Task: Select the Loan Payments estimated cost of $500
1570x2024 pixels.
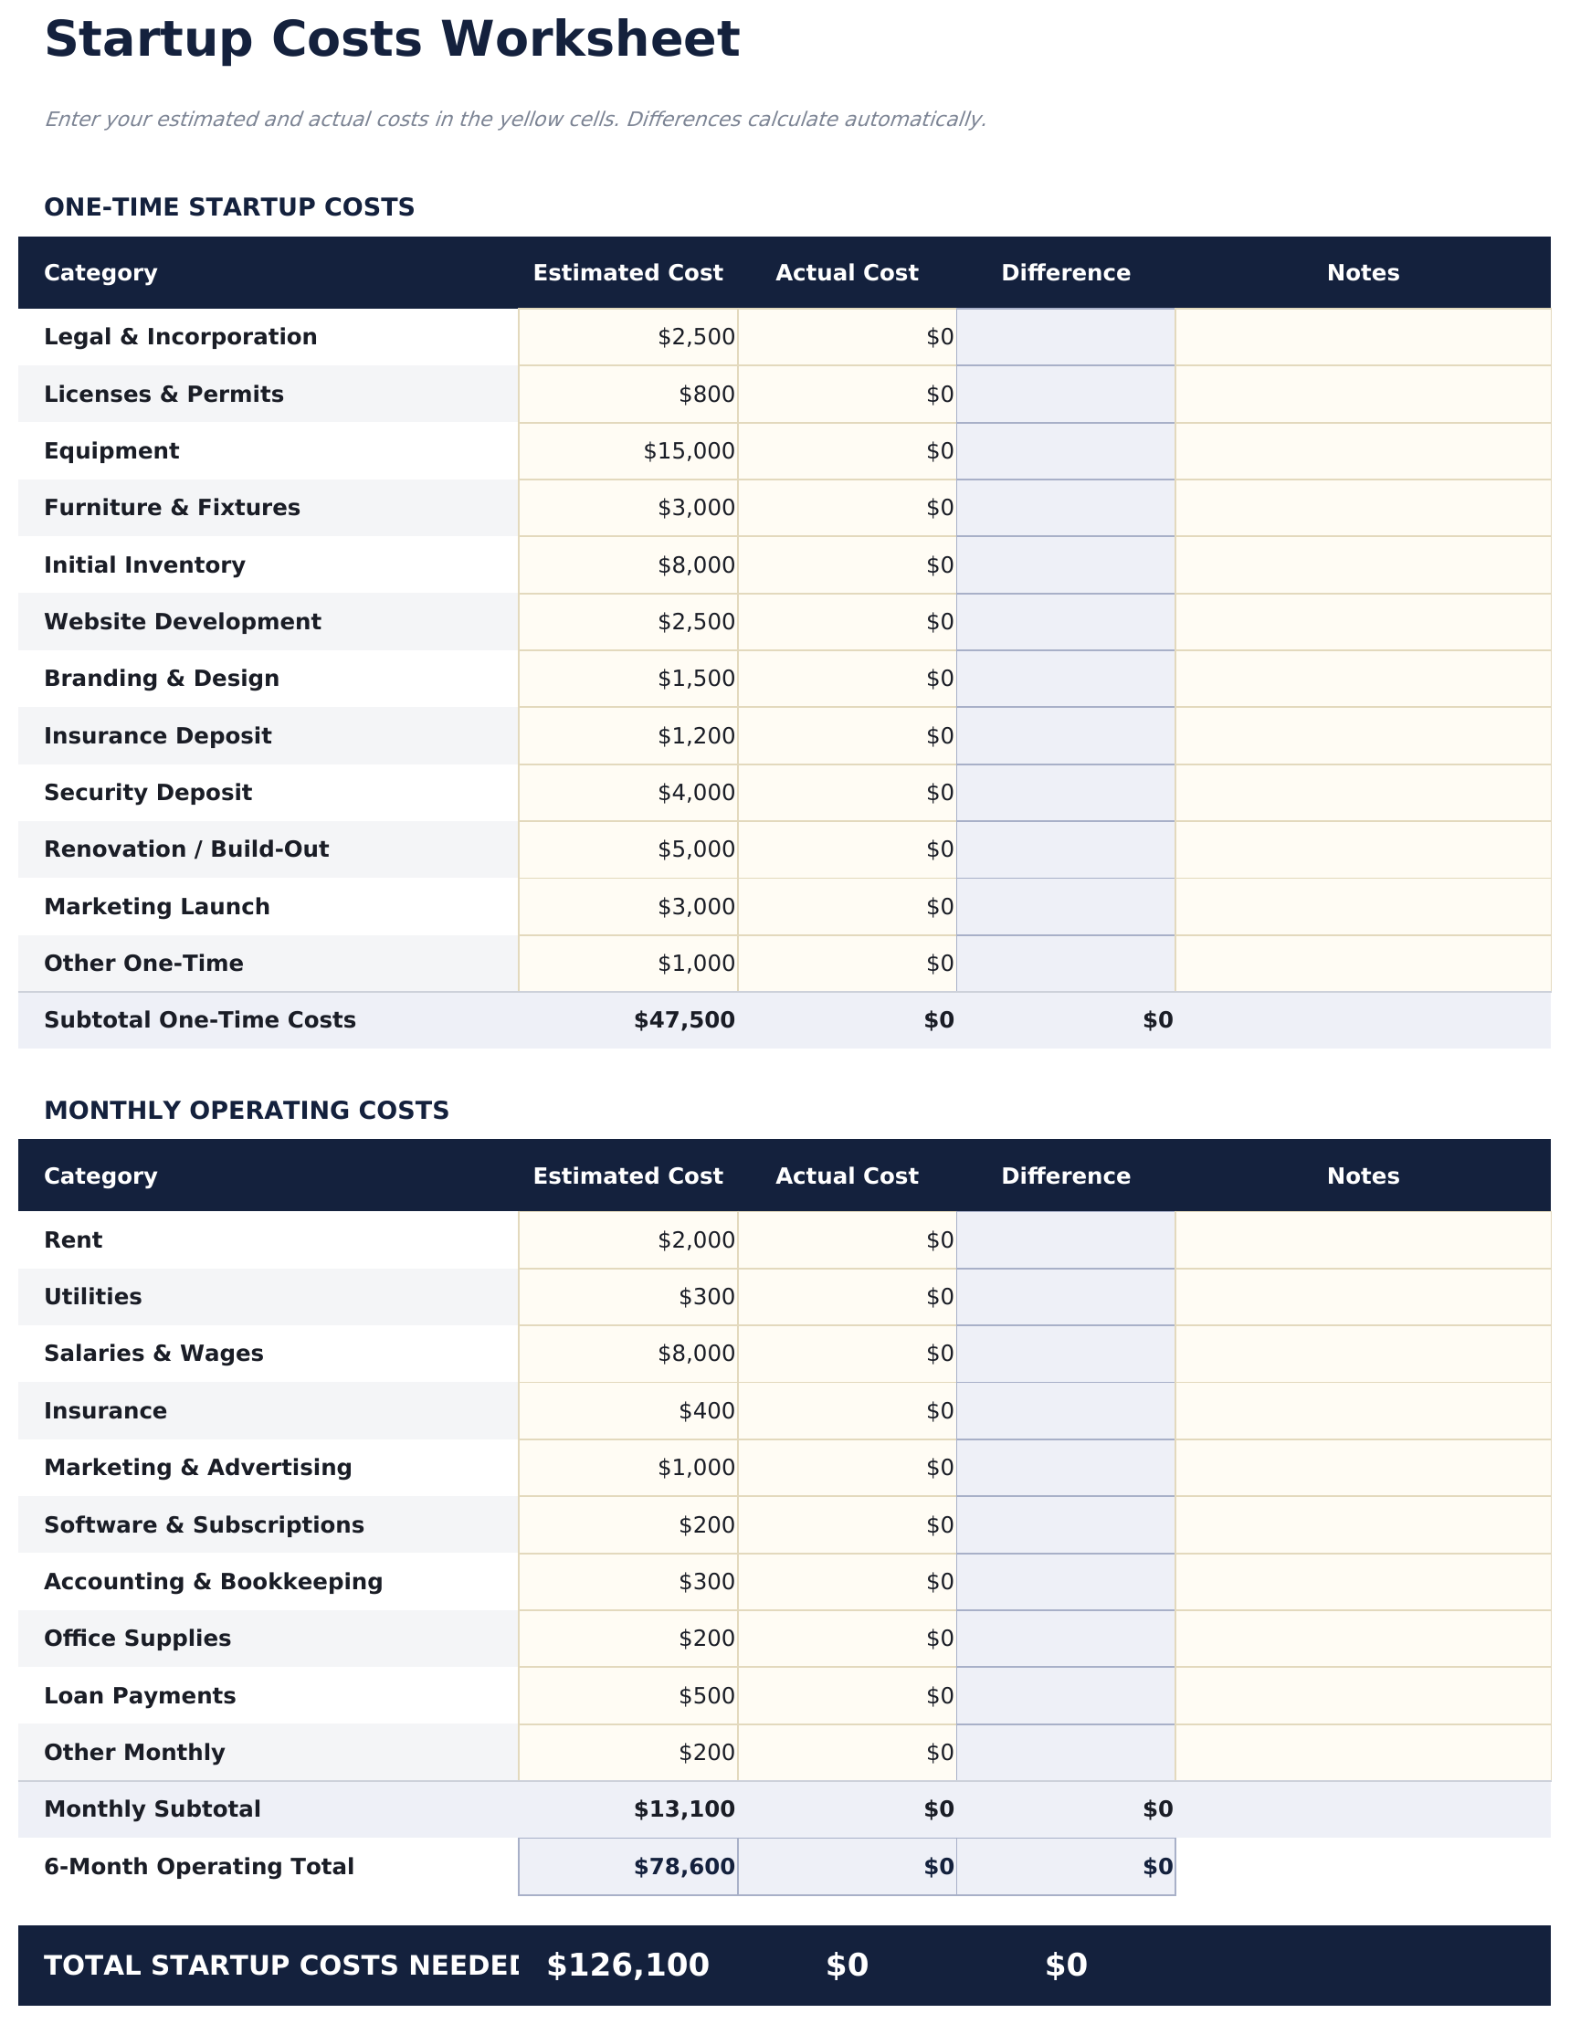Action: 627,1695
